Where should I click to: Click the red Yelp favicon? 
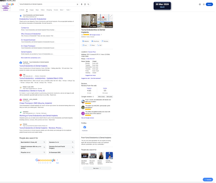pos(21,75)
